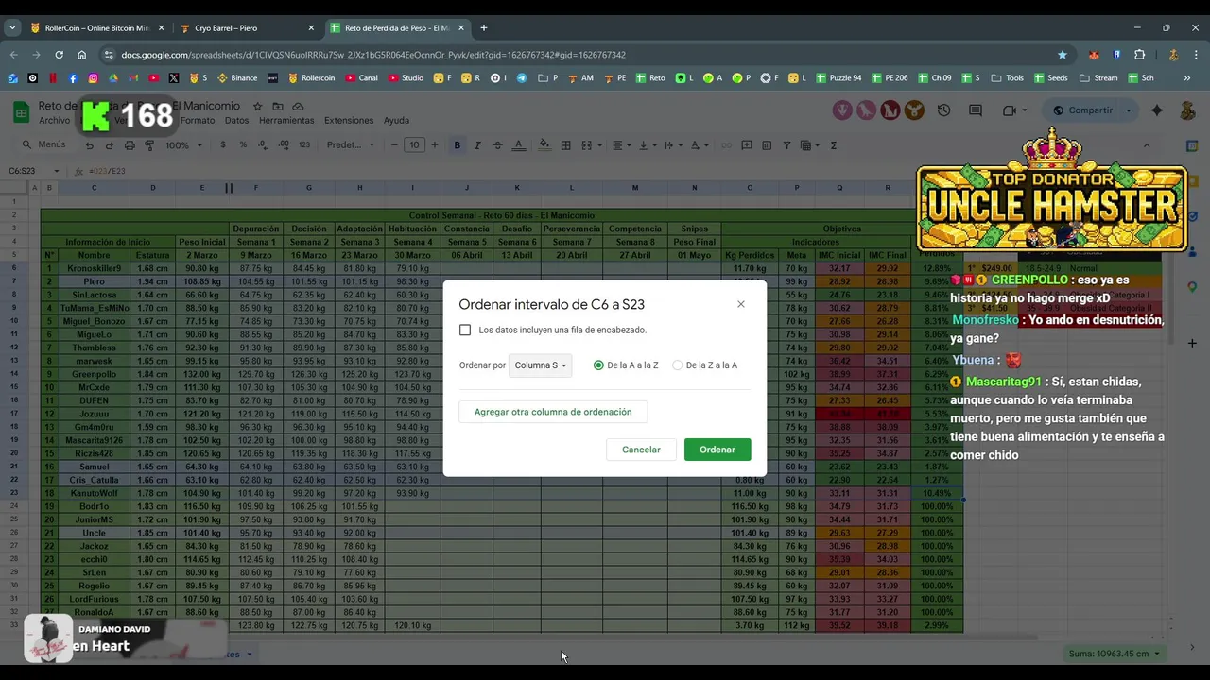
Task: Expand the Suma summary dropdown
Action: [1114, 654]
